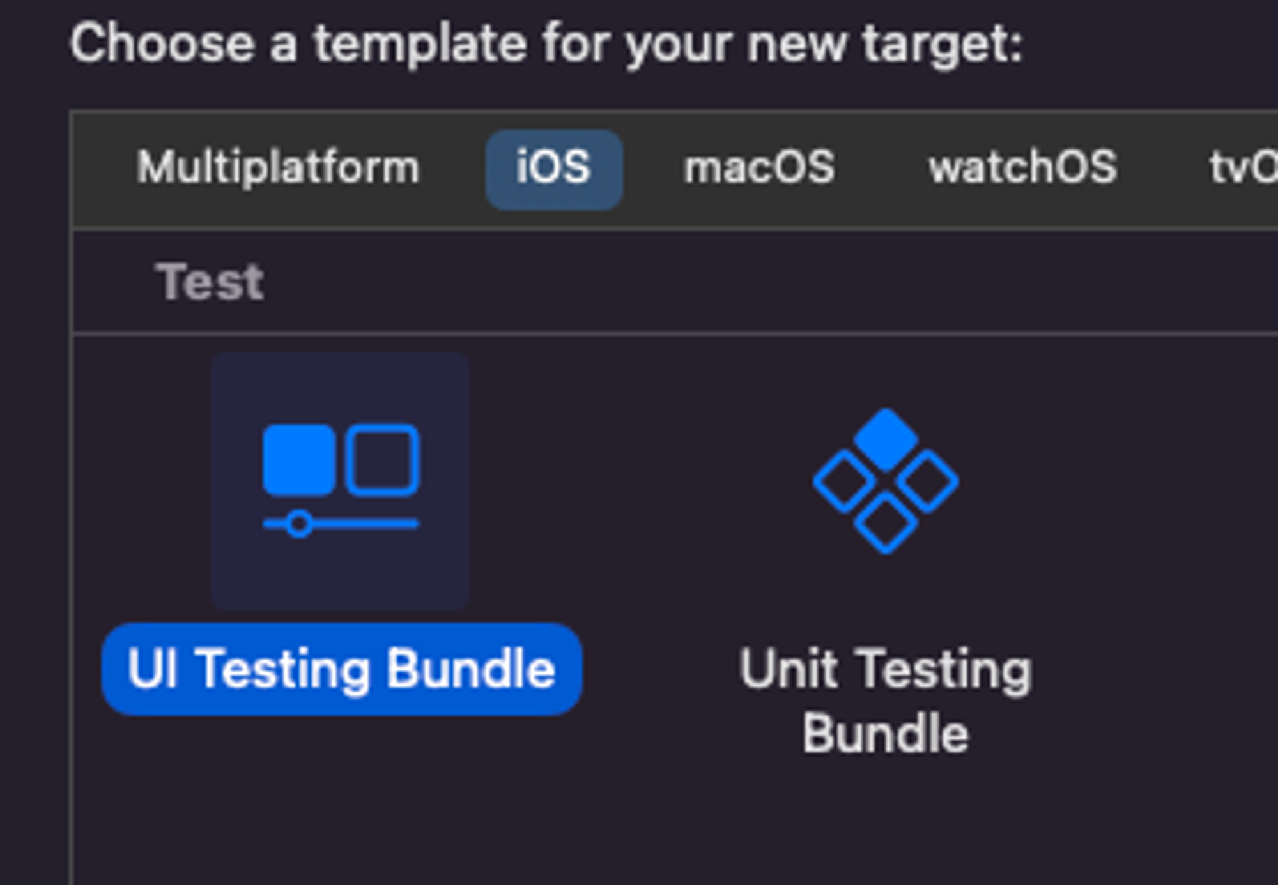Choose the partially visible tvOS tab
The image size is (1278, 885).
(x=1243, y=168)
